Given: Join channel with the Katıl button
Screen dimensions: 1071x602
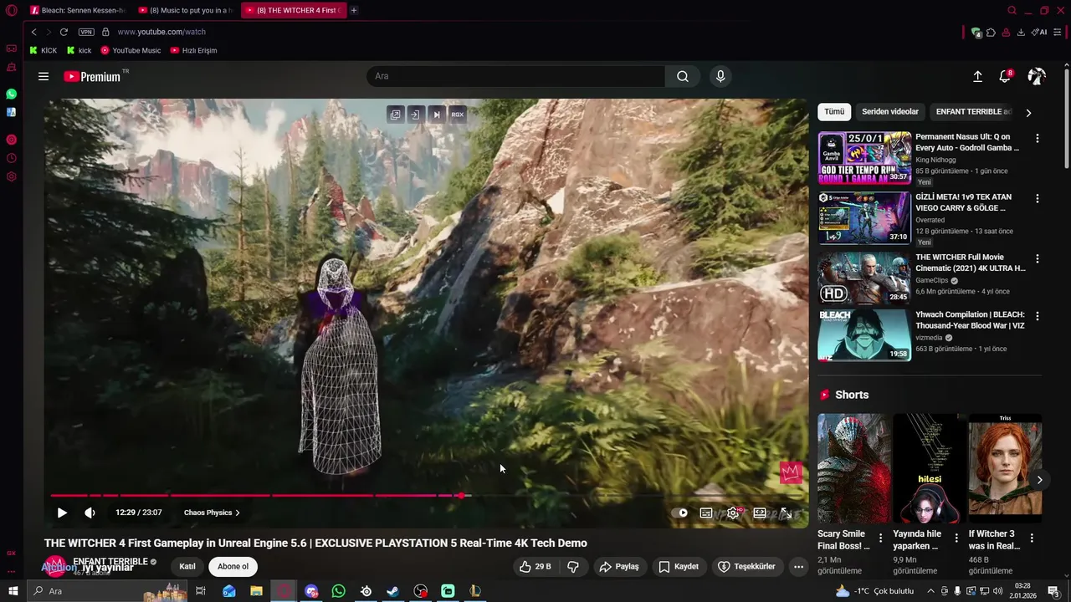Looking at the screenshot, I should (x=187, y=566).
